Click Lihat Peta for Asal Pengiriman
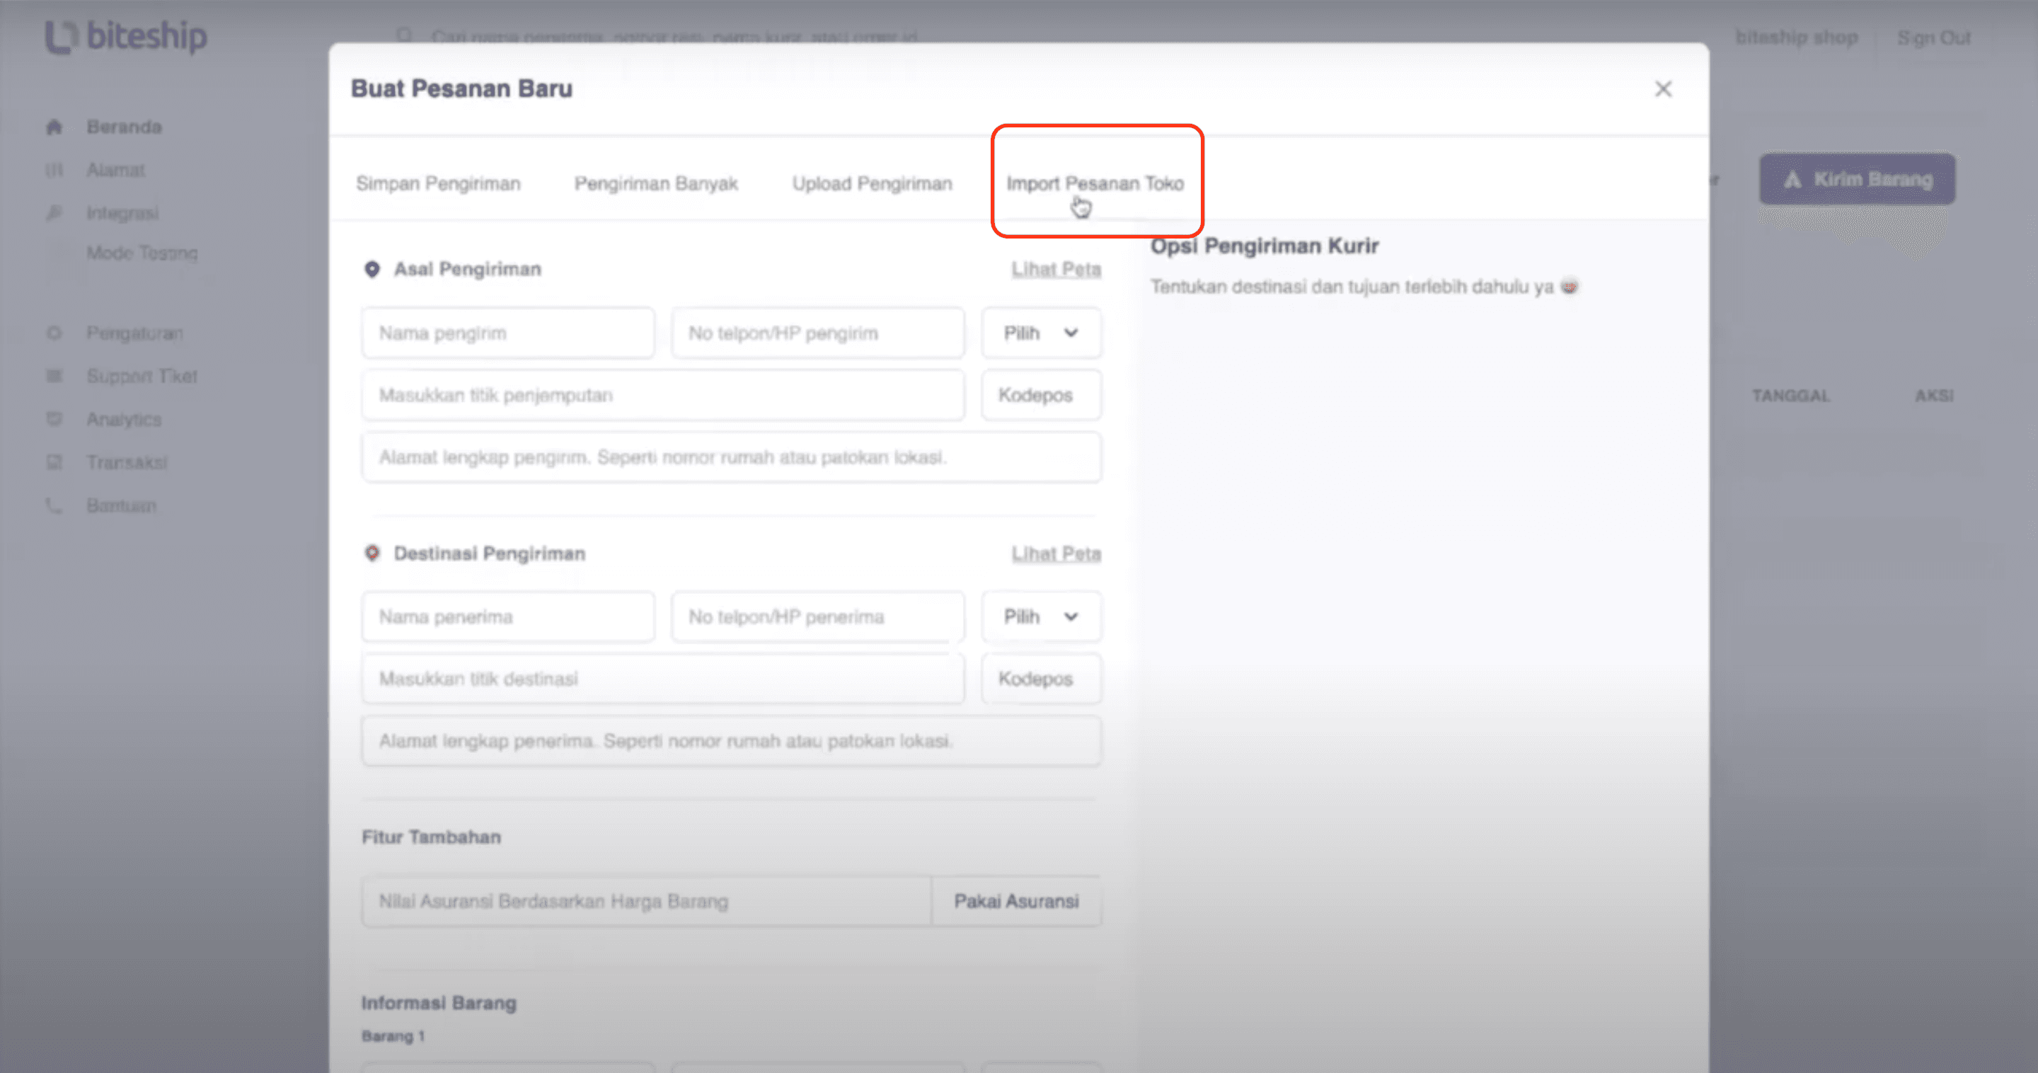 coord(1057,269)
